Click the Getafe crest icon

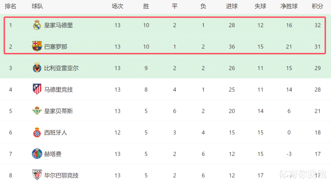[37, 154]
